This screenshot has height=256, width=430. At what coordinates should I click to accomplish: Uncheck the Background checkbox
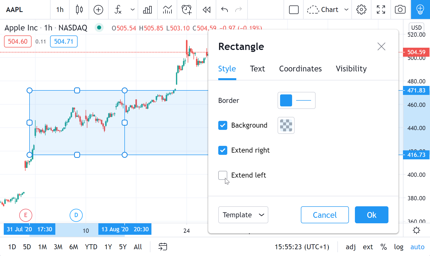pyautogui.click(x=223, y=125)
